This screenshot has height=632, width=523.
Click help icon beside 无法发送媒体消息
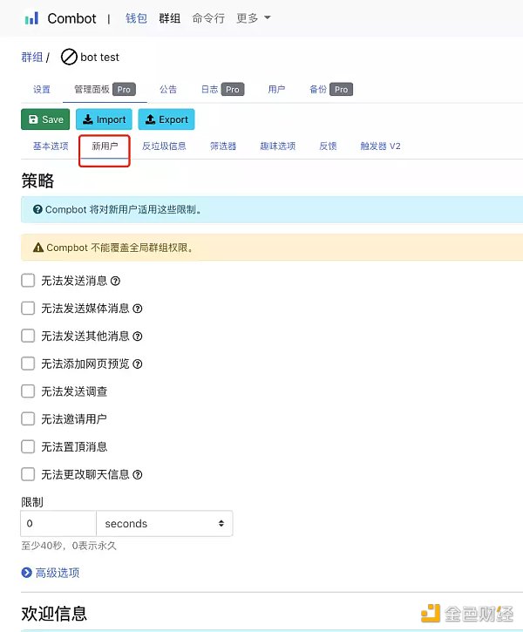click(137, 309)
